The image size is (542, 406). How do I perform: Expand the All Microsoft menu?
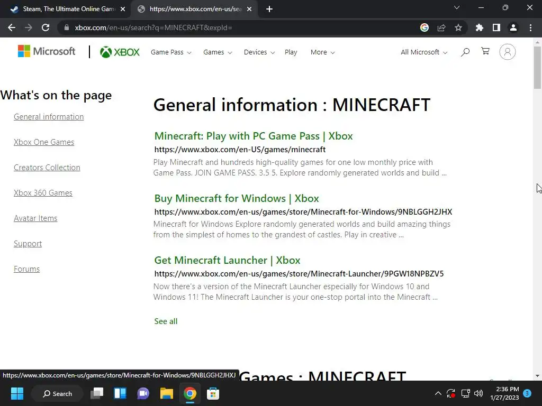point(424,52)
